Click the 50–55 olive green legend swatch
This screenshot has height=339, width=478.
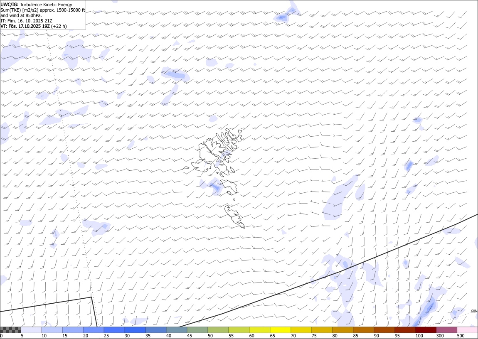pos(218,330)
